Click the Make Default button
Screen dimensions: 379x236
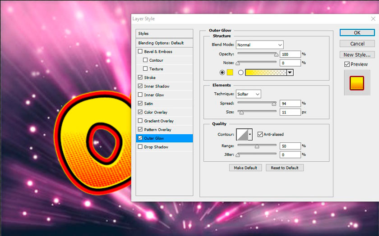[245, 168]
